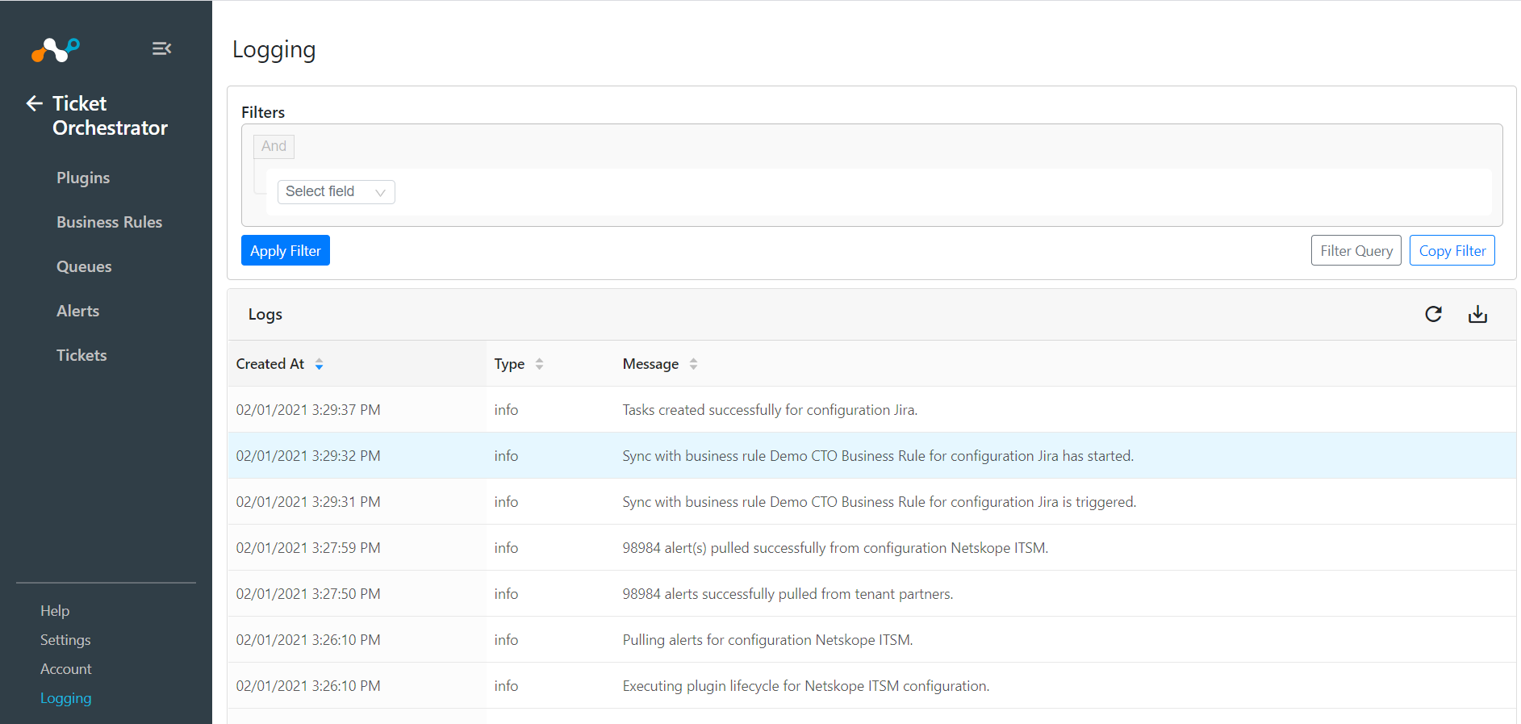Select the '98984 alert(s) pulled successfully' message
Screen dimensions: 1521x724
point(835,548)
